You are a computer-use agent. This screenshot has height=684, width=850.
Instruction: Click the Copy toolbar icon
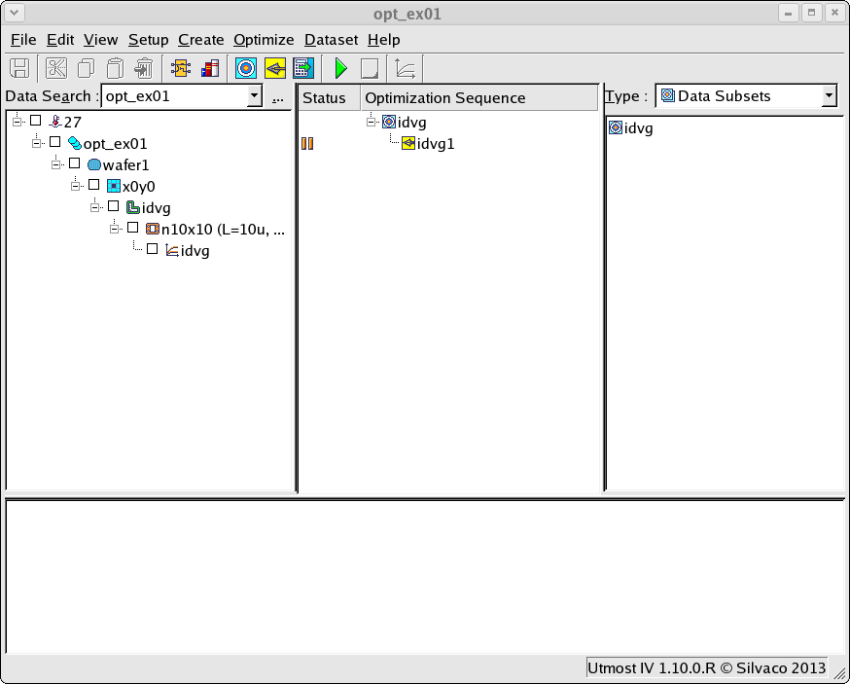coord(86,69)
